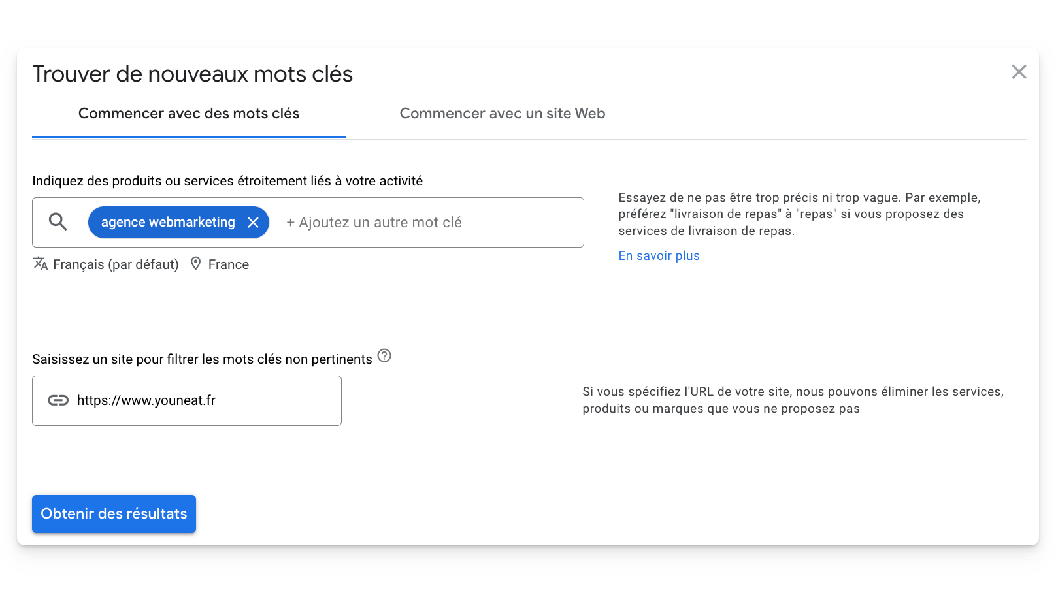Select the 'agence webmarketing' chip label
Viewport: 1056px width, 593px height.
click(168, 223)
